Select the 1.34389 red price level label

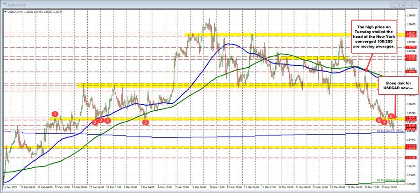point(411,158)
